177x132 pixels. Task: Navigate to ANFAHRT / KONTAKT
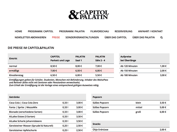150,31
